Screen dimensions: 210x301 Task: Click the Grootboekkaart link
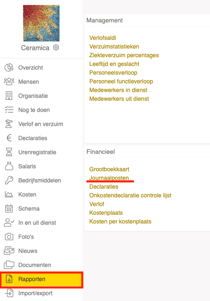pos(109,169)
